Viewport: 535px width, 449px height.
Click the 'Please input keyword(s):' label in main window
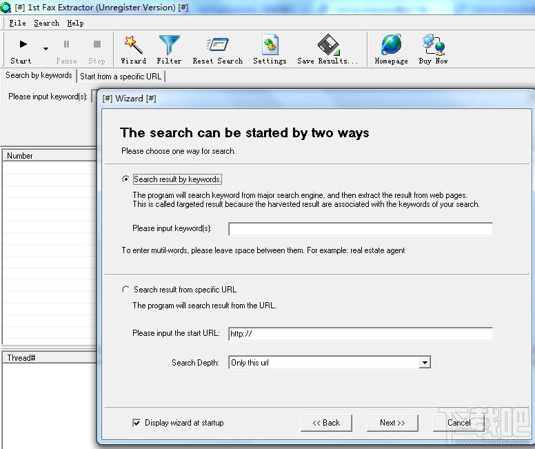point(48,97)
